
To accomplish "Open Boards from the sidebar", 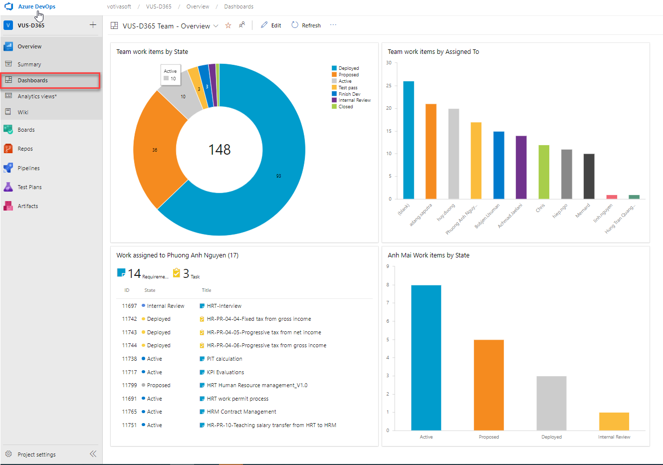I will [x=26, y=130].
